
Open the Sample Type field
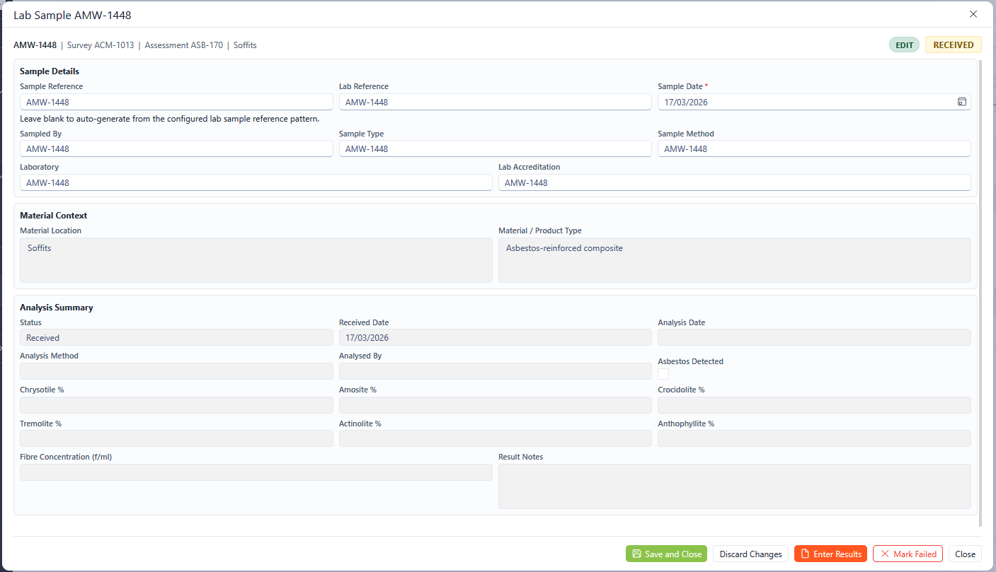click(x=495, y=148)
